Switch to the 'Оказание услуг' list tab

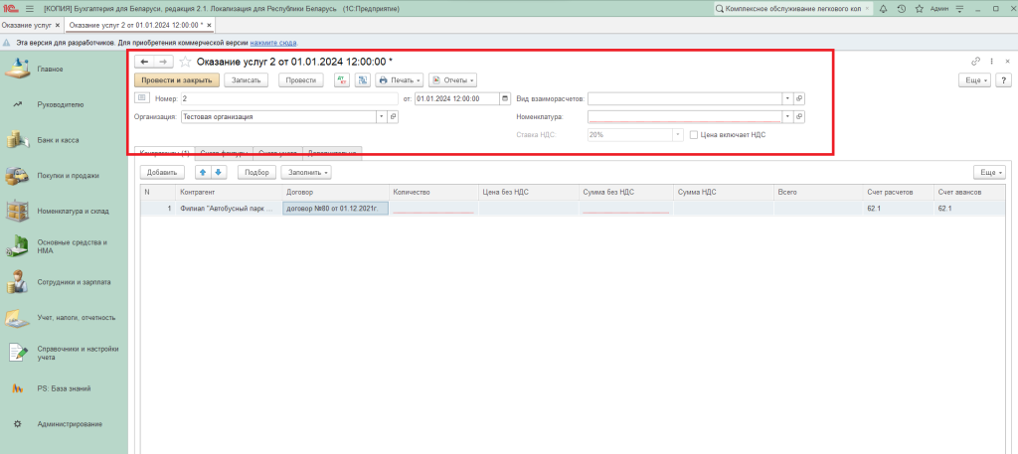26,24
